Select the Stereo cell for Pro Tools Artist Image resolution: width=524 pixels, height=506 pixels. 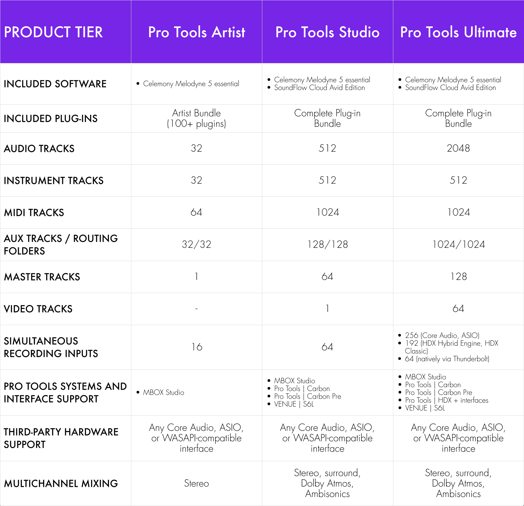196,483
